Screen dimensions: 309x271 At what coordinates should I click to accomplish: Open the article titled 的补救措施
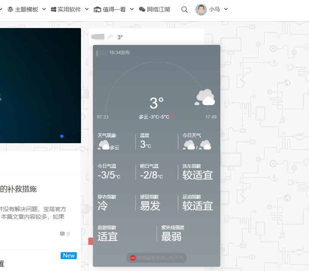(18, 189)
